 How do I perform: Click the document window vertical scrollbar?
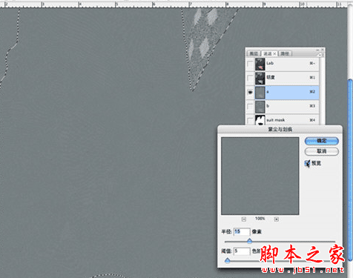pos(350,170)
